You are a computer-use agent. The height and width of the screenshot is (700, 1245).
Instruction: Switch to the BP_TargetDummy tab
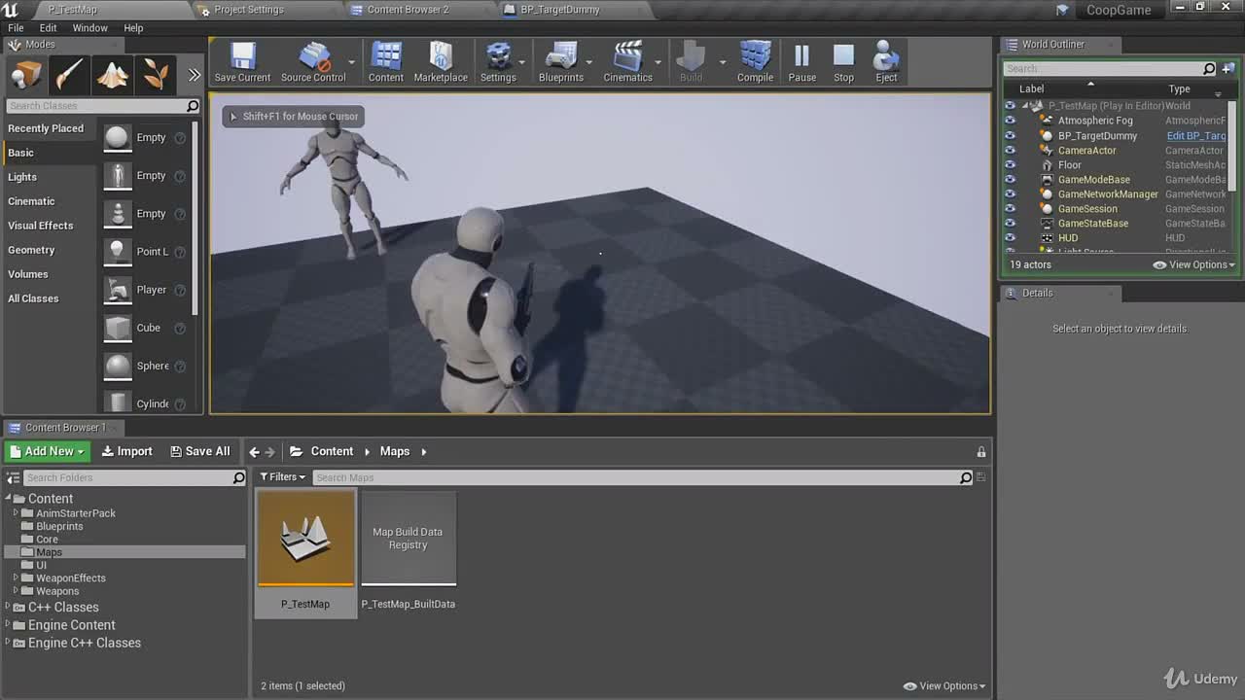pyautogui.click(x=560, y=10)
